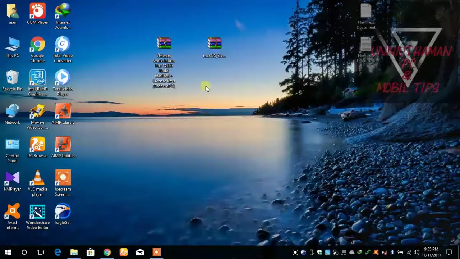460x259 pixels.
Task: Click the EagleGet desktop icon
Action: pos(63,212)
